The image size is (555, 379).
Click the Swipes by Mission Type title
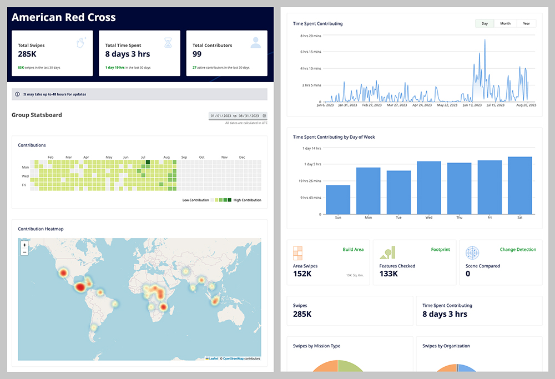tap(316, 346)
